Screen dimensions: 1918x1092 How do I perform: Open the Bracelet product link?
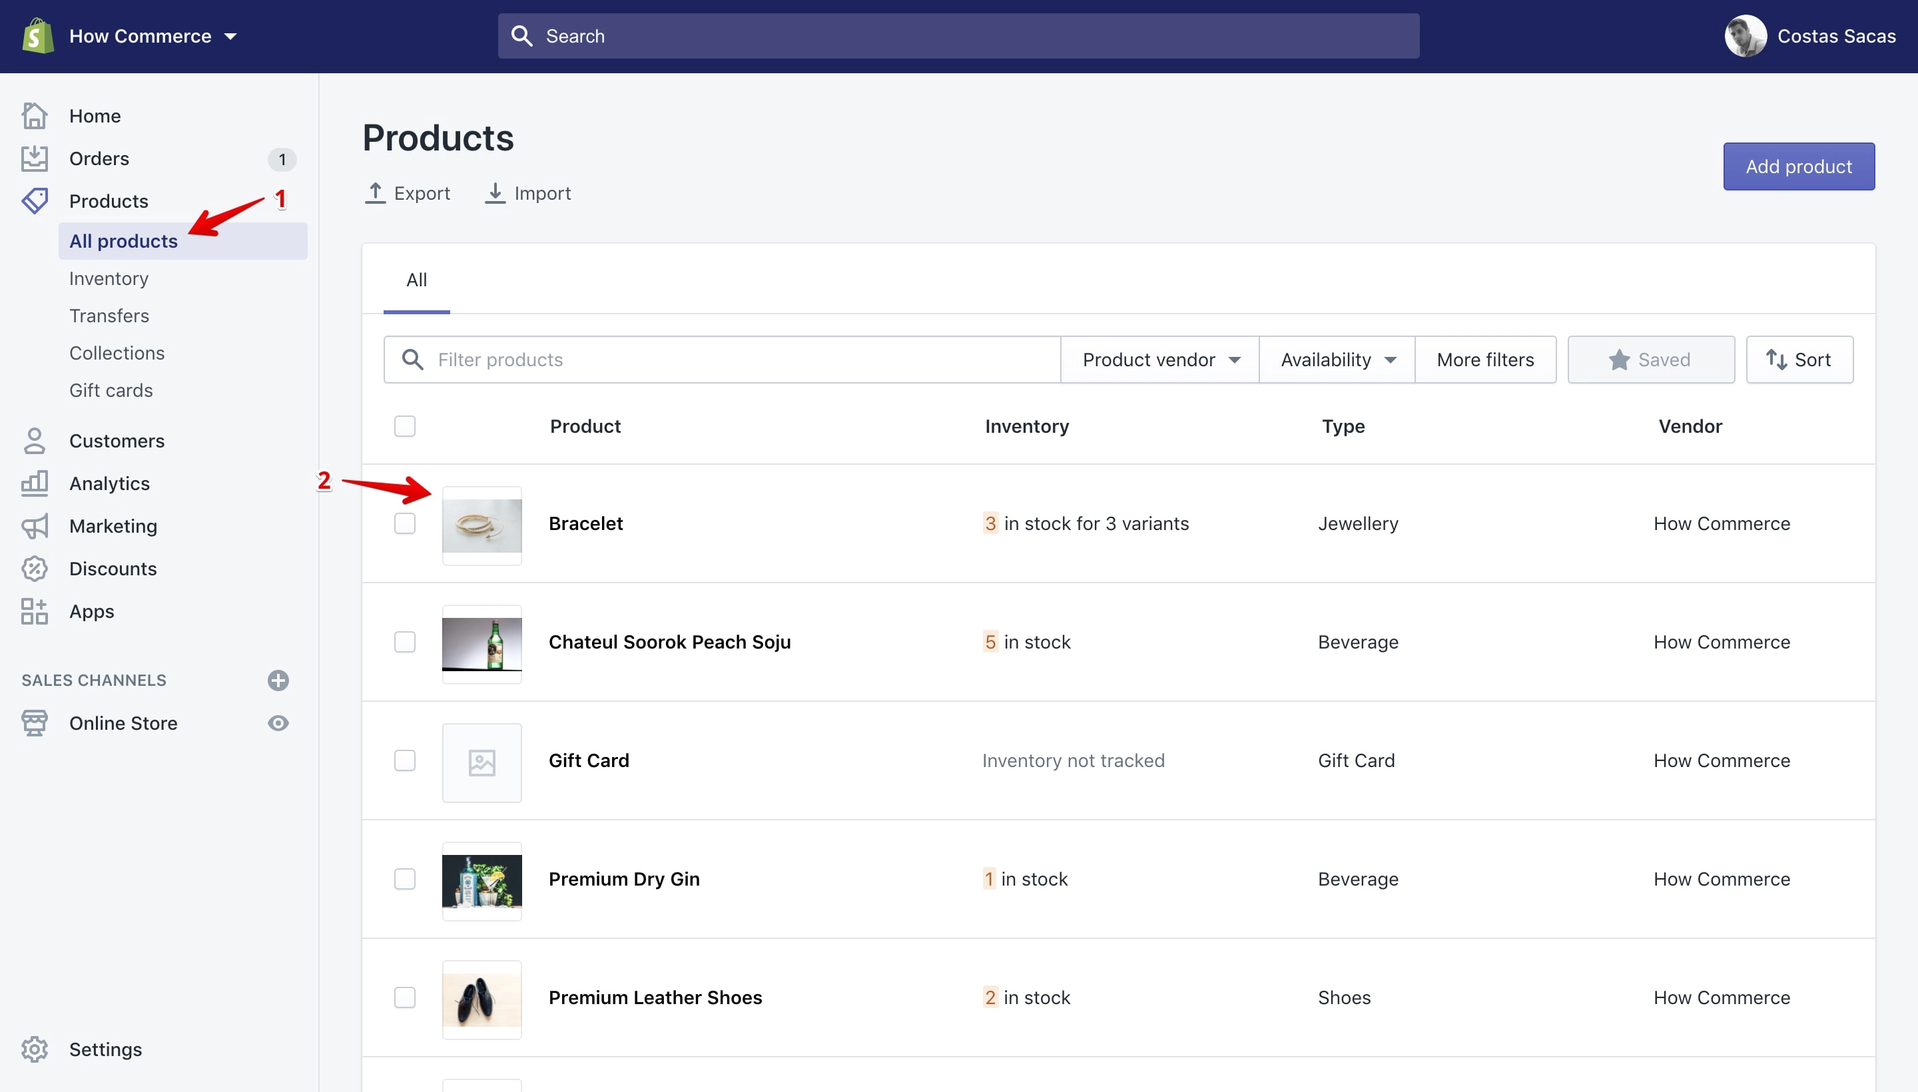tap(586, 523)
